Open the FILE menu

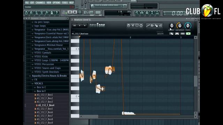(27, 2)
